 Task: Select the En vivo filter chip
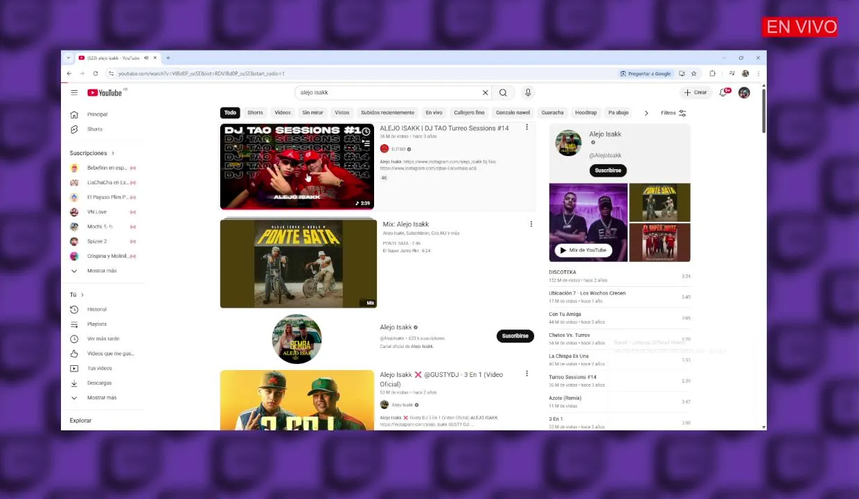(x=434, y=112)
